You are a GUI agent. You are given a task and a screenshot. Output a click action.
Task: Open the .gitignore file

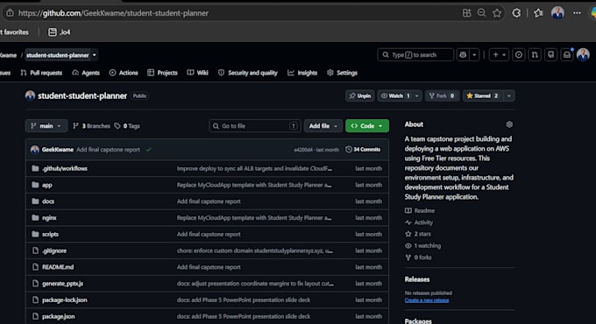(54, 250)
